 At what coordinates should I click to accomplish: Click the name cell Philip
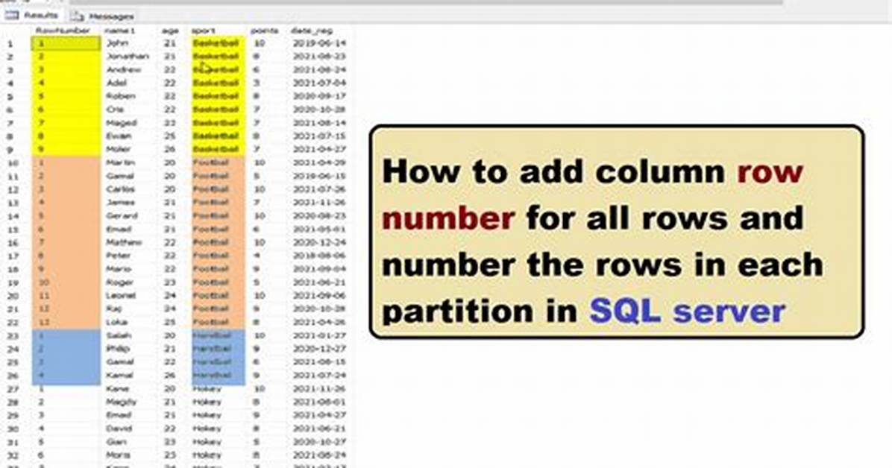(119, 349)
